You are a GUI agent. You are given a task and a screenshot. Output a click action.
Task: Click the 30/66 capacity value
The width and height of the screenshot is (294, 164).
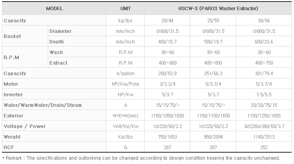[x=264, y=21]
